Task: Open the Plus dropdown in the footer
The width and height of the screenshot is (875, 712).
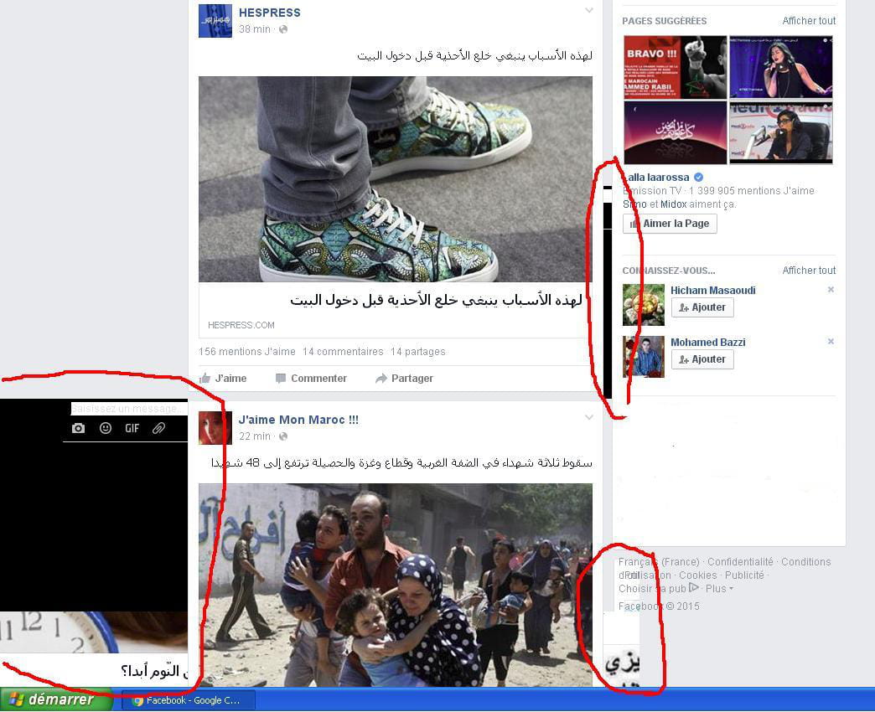Action: pos(719,589)
